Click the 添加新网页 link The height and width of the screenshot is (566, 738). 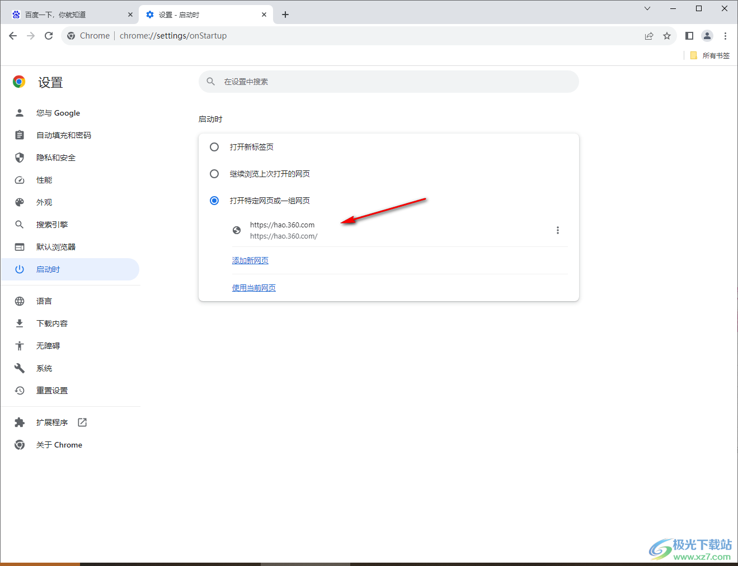point(250,260)
